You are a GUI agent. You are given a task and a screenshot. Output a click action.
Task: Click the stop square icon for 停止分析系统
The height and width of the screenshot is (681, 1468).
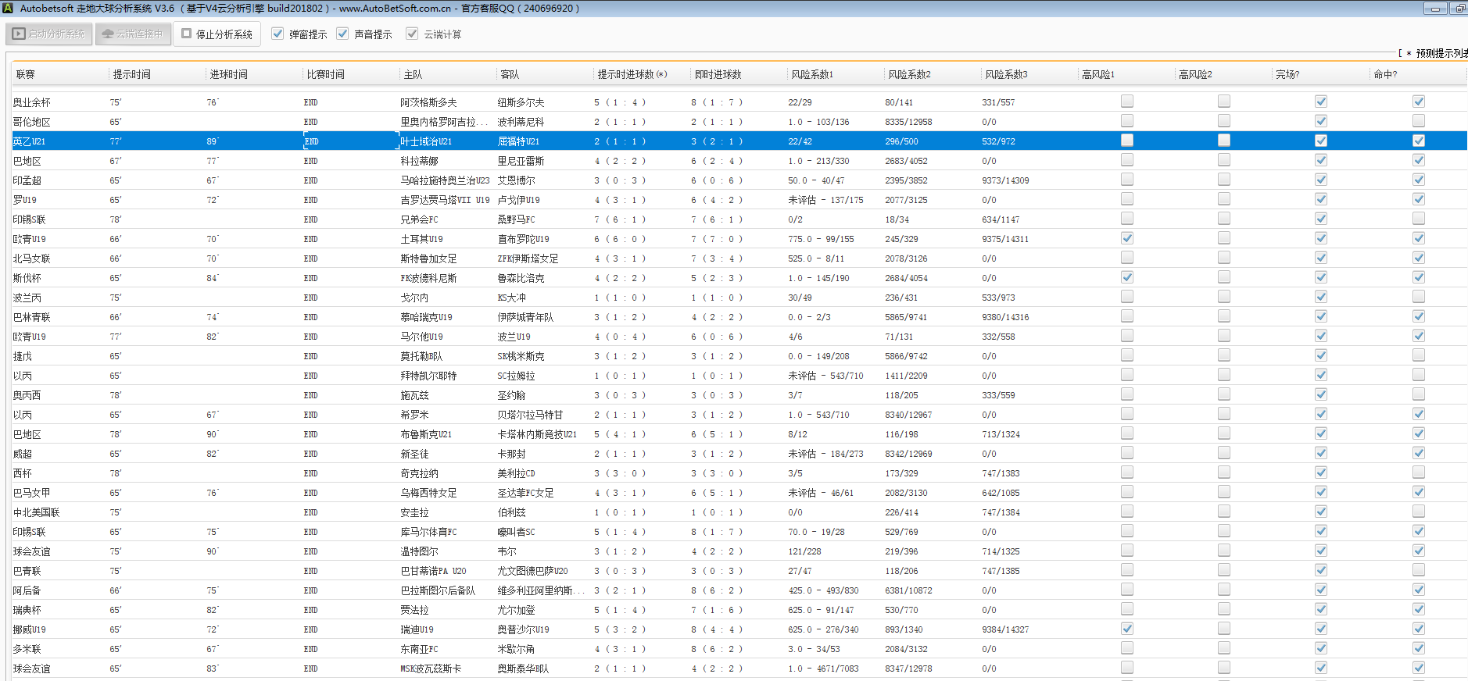click(x=187, y=34)
